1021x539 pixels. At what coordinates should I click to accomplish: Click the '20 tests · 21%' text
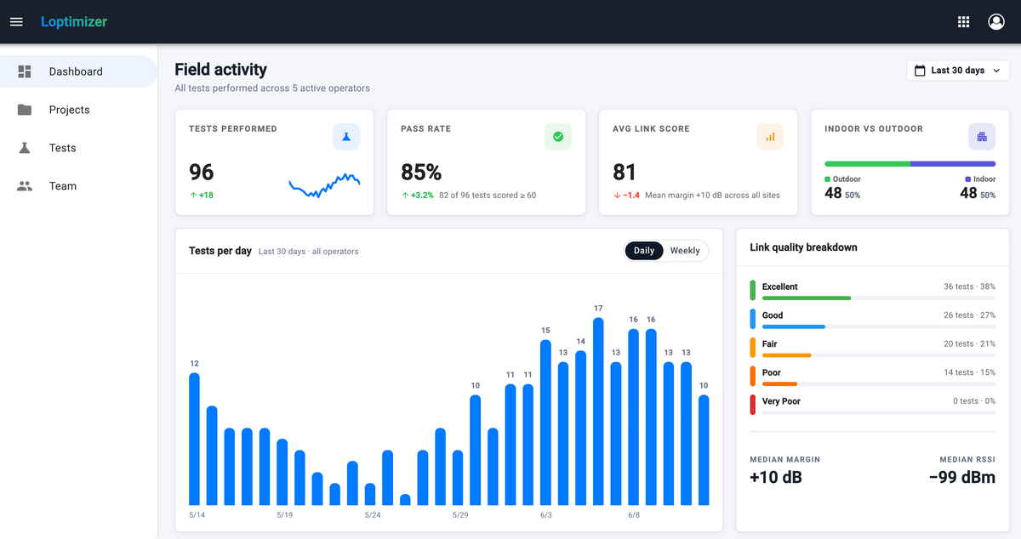pos(969,344)
